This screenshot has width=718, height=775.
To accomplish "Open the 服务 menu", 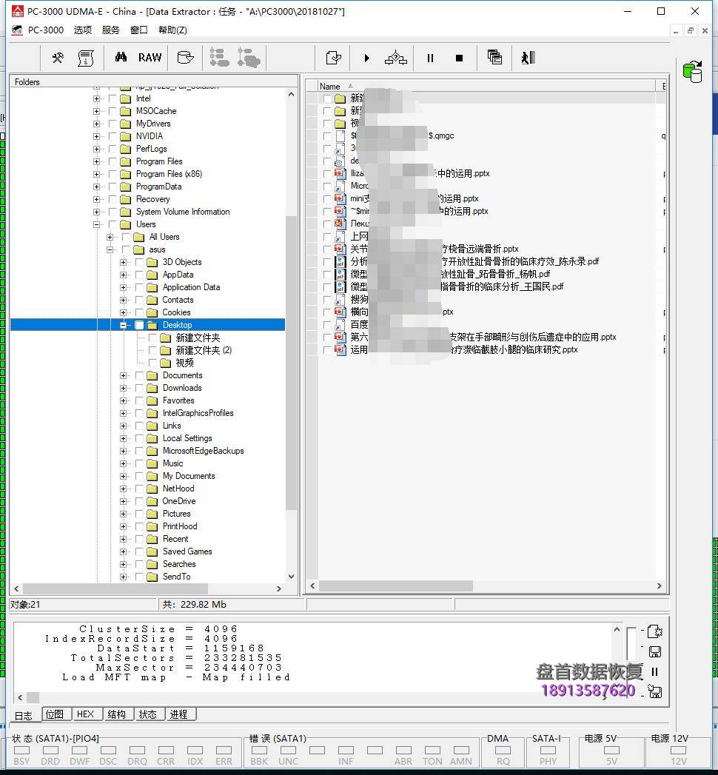I will pyautogui.click(x=111, y=30).
